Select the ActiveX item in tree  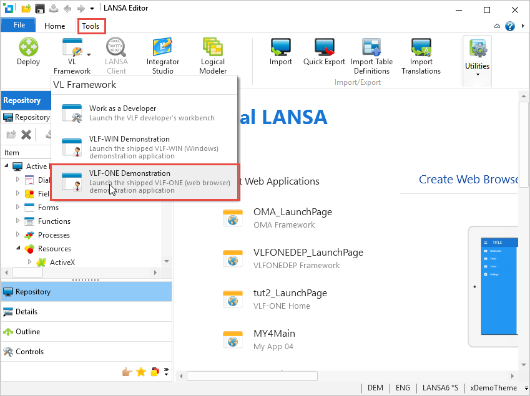(x=62, y=263)
